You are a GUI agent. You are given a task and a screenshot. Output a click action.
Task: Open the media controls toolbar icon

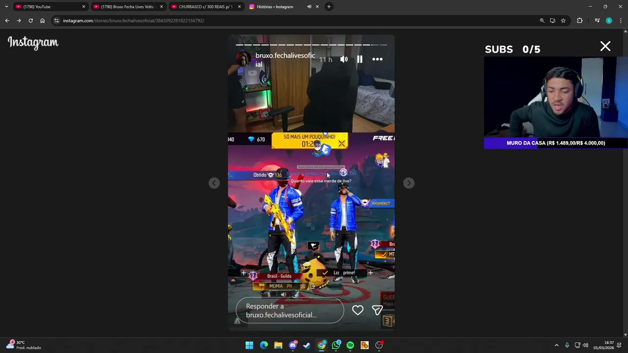(597, 21)
